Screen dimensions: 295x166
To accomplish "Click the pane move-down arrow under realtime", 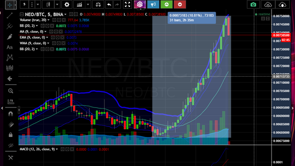I will [263, 18].
